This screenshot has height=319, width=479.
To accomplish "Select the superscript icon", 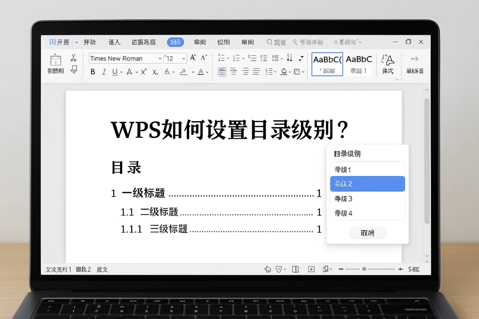I will (143, 71).
